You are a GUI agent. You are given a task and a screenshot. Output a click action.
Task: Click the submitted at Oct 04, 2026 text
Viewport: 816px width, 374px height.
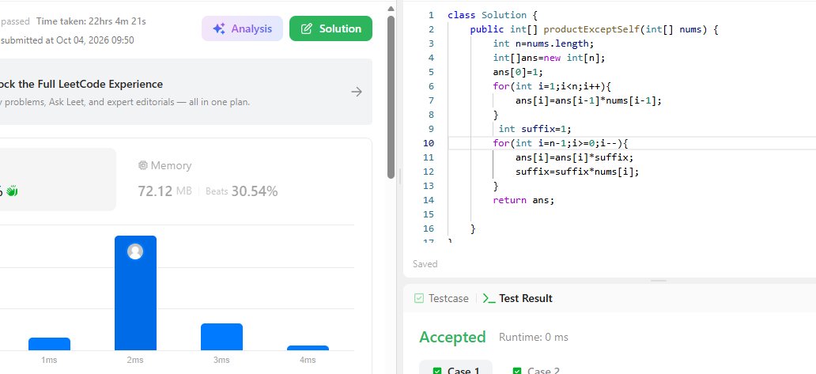pos(66,40)
